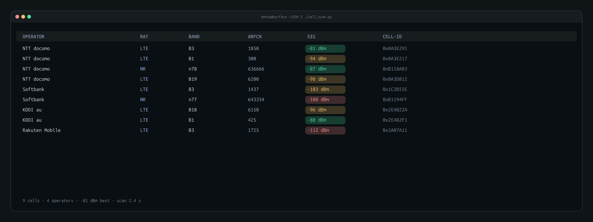593x222 pixels.
Task: Select ARFCN value 643334
Action: click(256, 100)
